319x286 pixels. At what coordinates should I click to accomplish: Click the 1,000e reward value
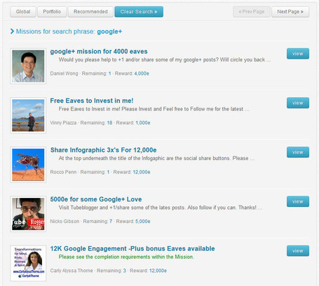coord(143,122)
